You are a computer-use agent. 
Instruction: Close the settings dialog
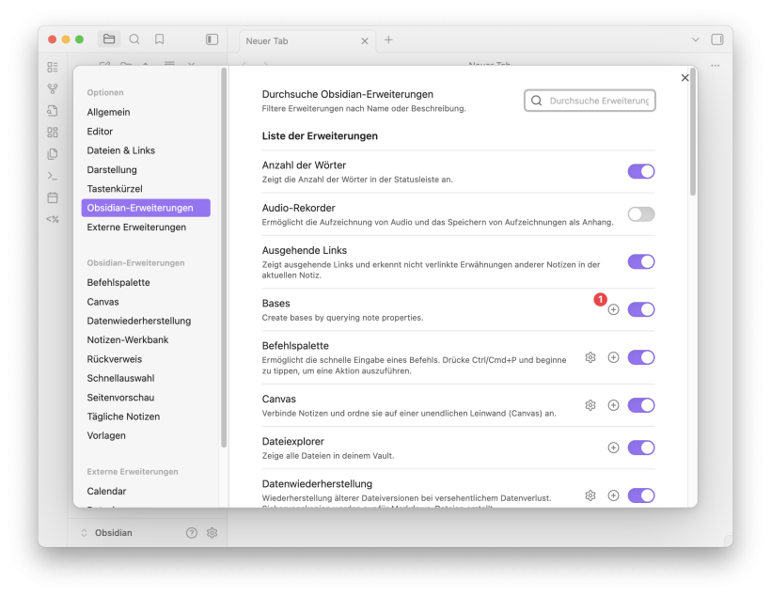point(684,78)
